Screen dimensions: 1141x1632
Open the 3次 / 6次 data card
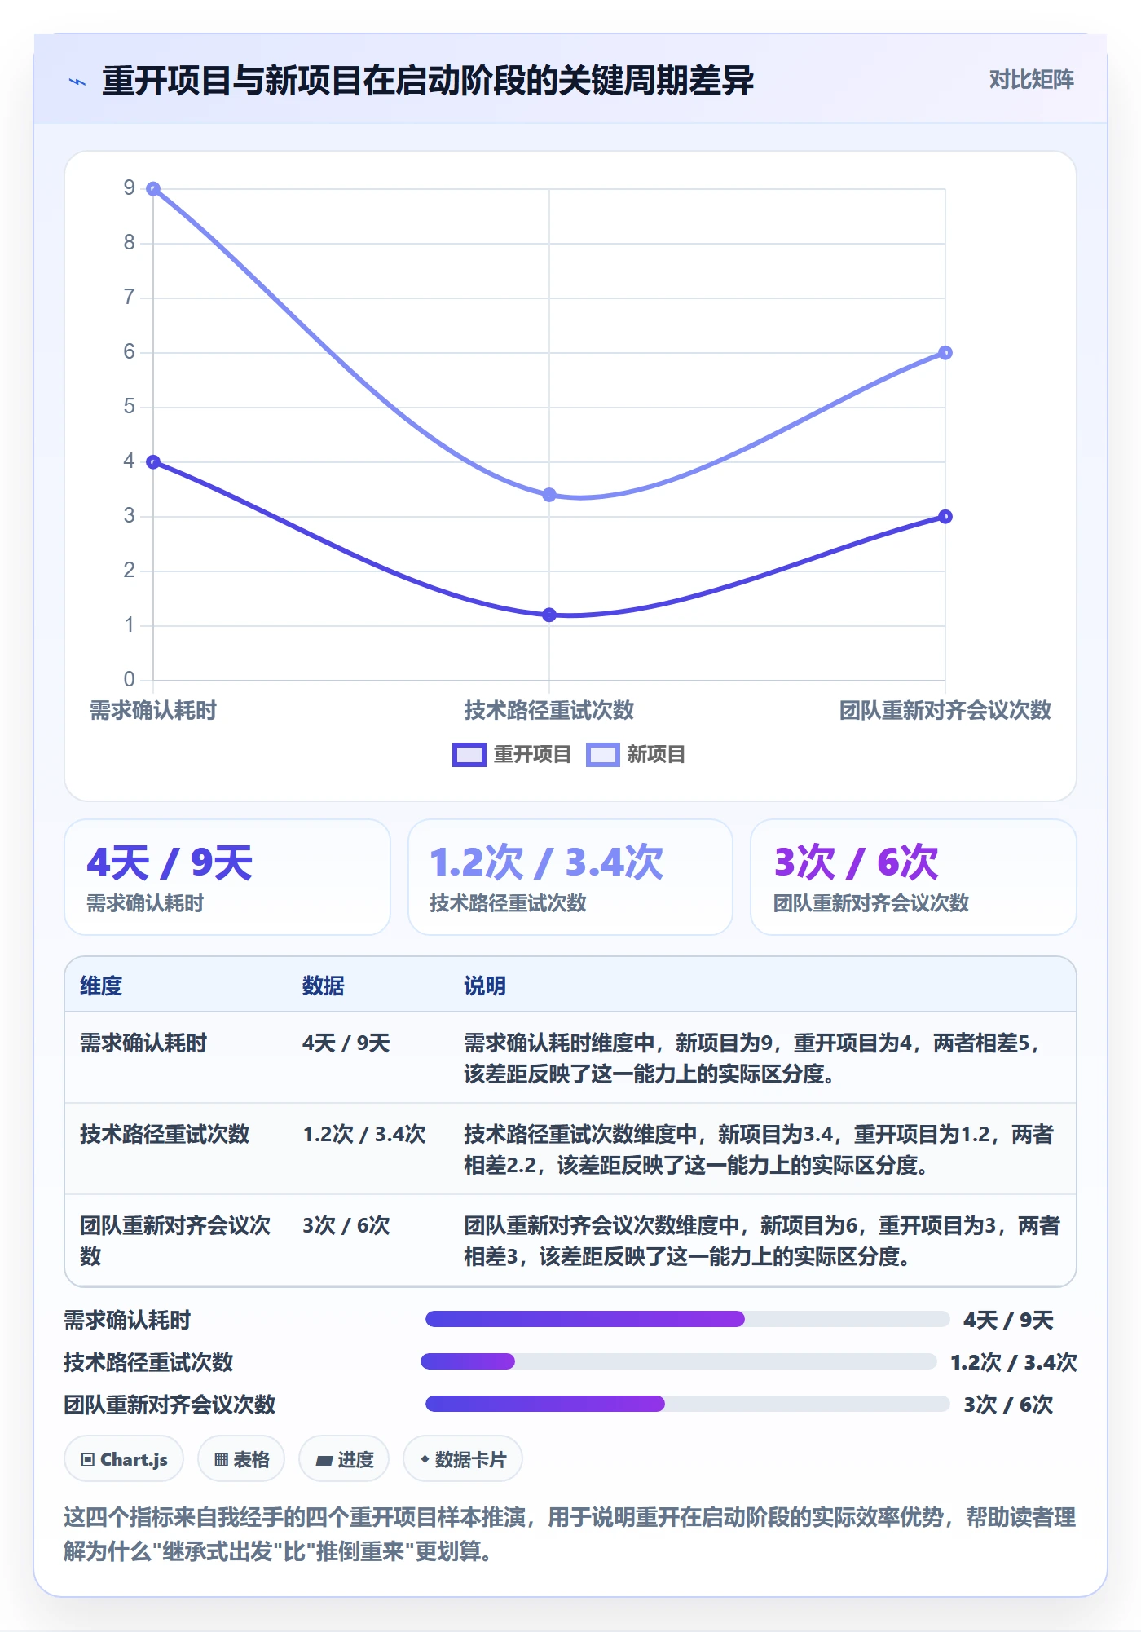914,877
